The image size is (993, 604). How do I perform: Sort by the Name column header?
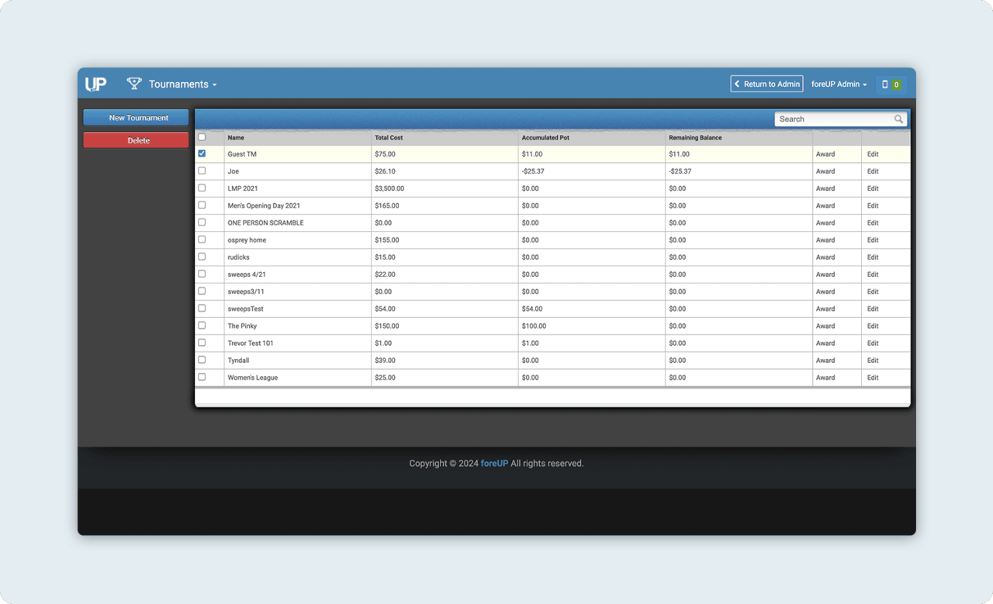pyautogui.click(x=236, y=138)
